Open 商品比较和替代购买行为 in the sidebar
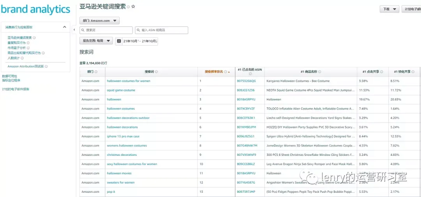The height and width of the screenshot is (197, 421). point(24,53)
